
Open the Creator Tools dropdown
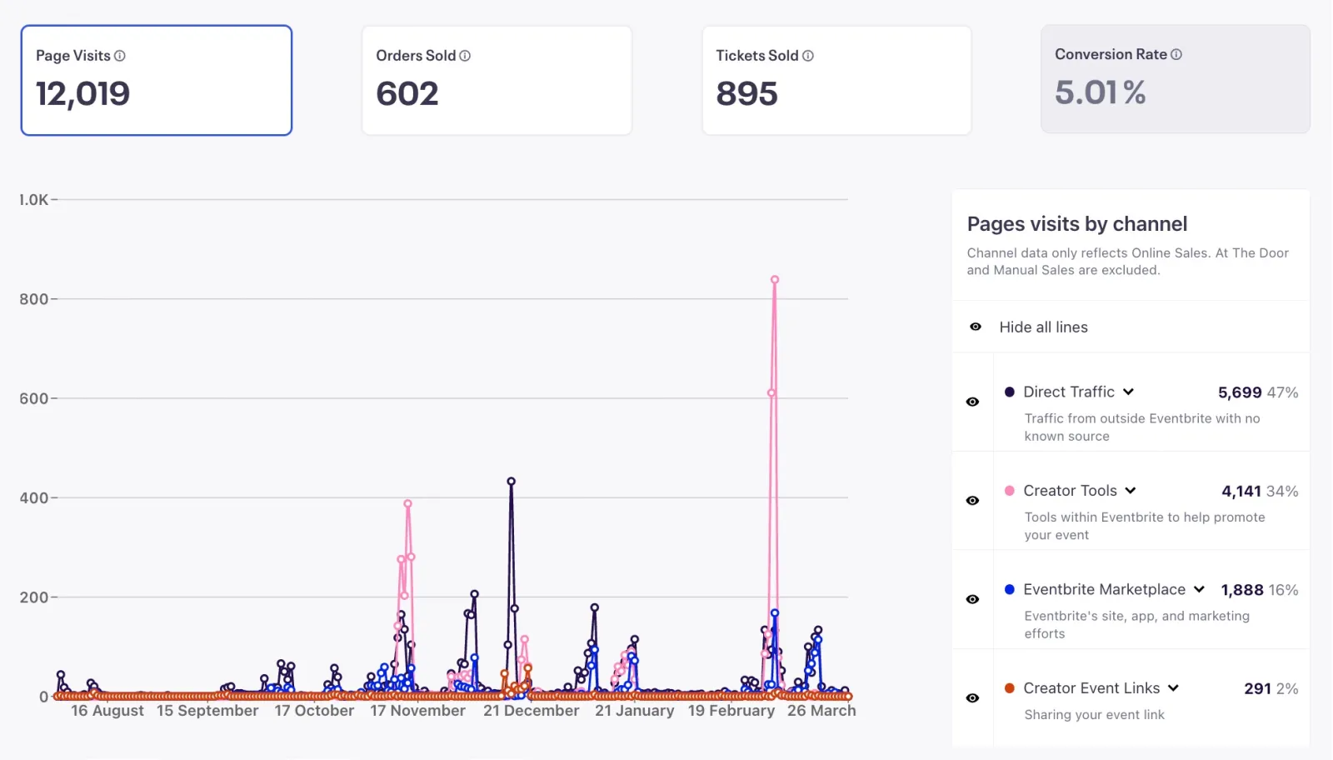pos(1131,491)
